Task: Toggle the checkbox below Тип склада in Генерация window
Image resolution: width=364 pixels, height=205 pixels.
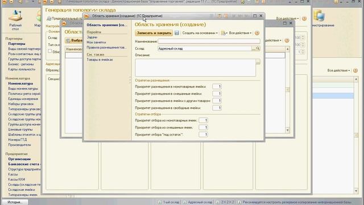Action: 50,51
